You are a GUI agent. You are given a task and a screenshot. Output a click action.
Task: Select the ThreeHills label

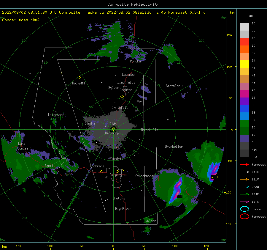149,130
